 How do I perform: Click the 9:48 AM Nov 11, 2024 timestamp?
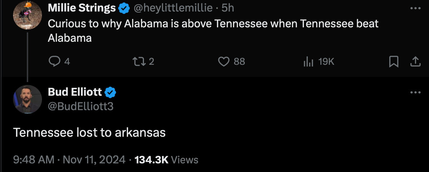(x=69, y=159)
